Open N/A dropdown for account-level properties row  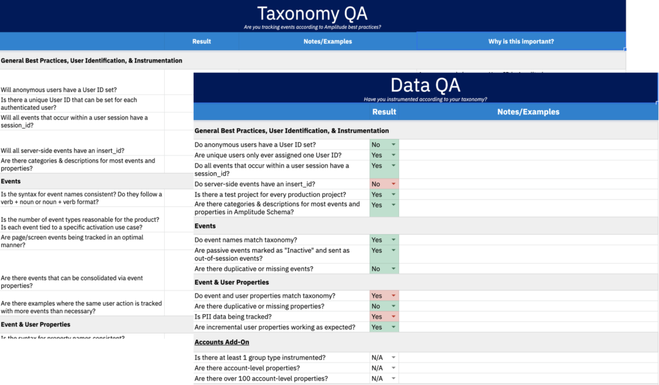pos(393,368)
